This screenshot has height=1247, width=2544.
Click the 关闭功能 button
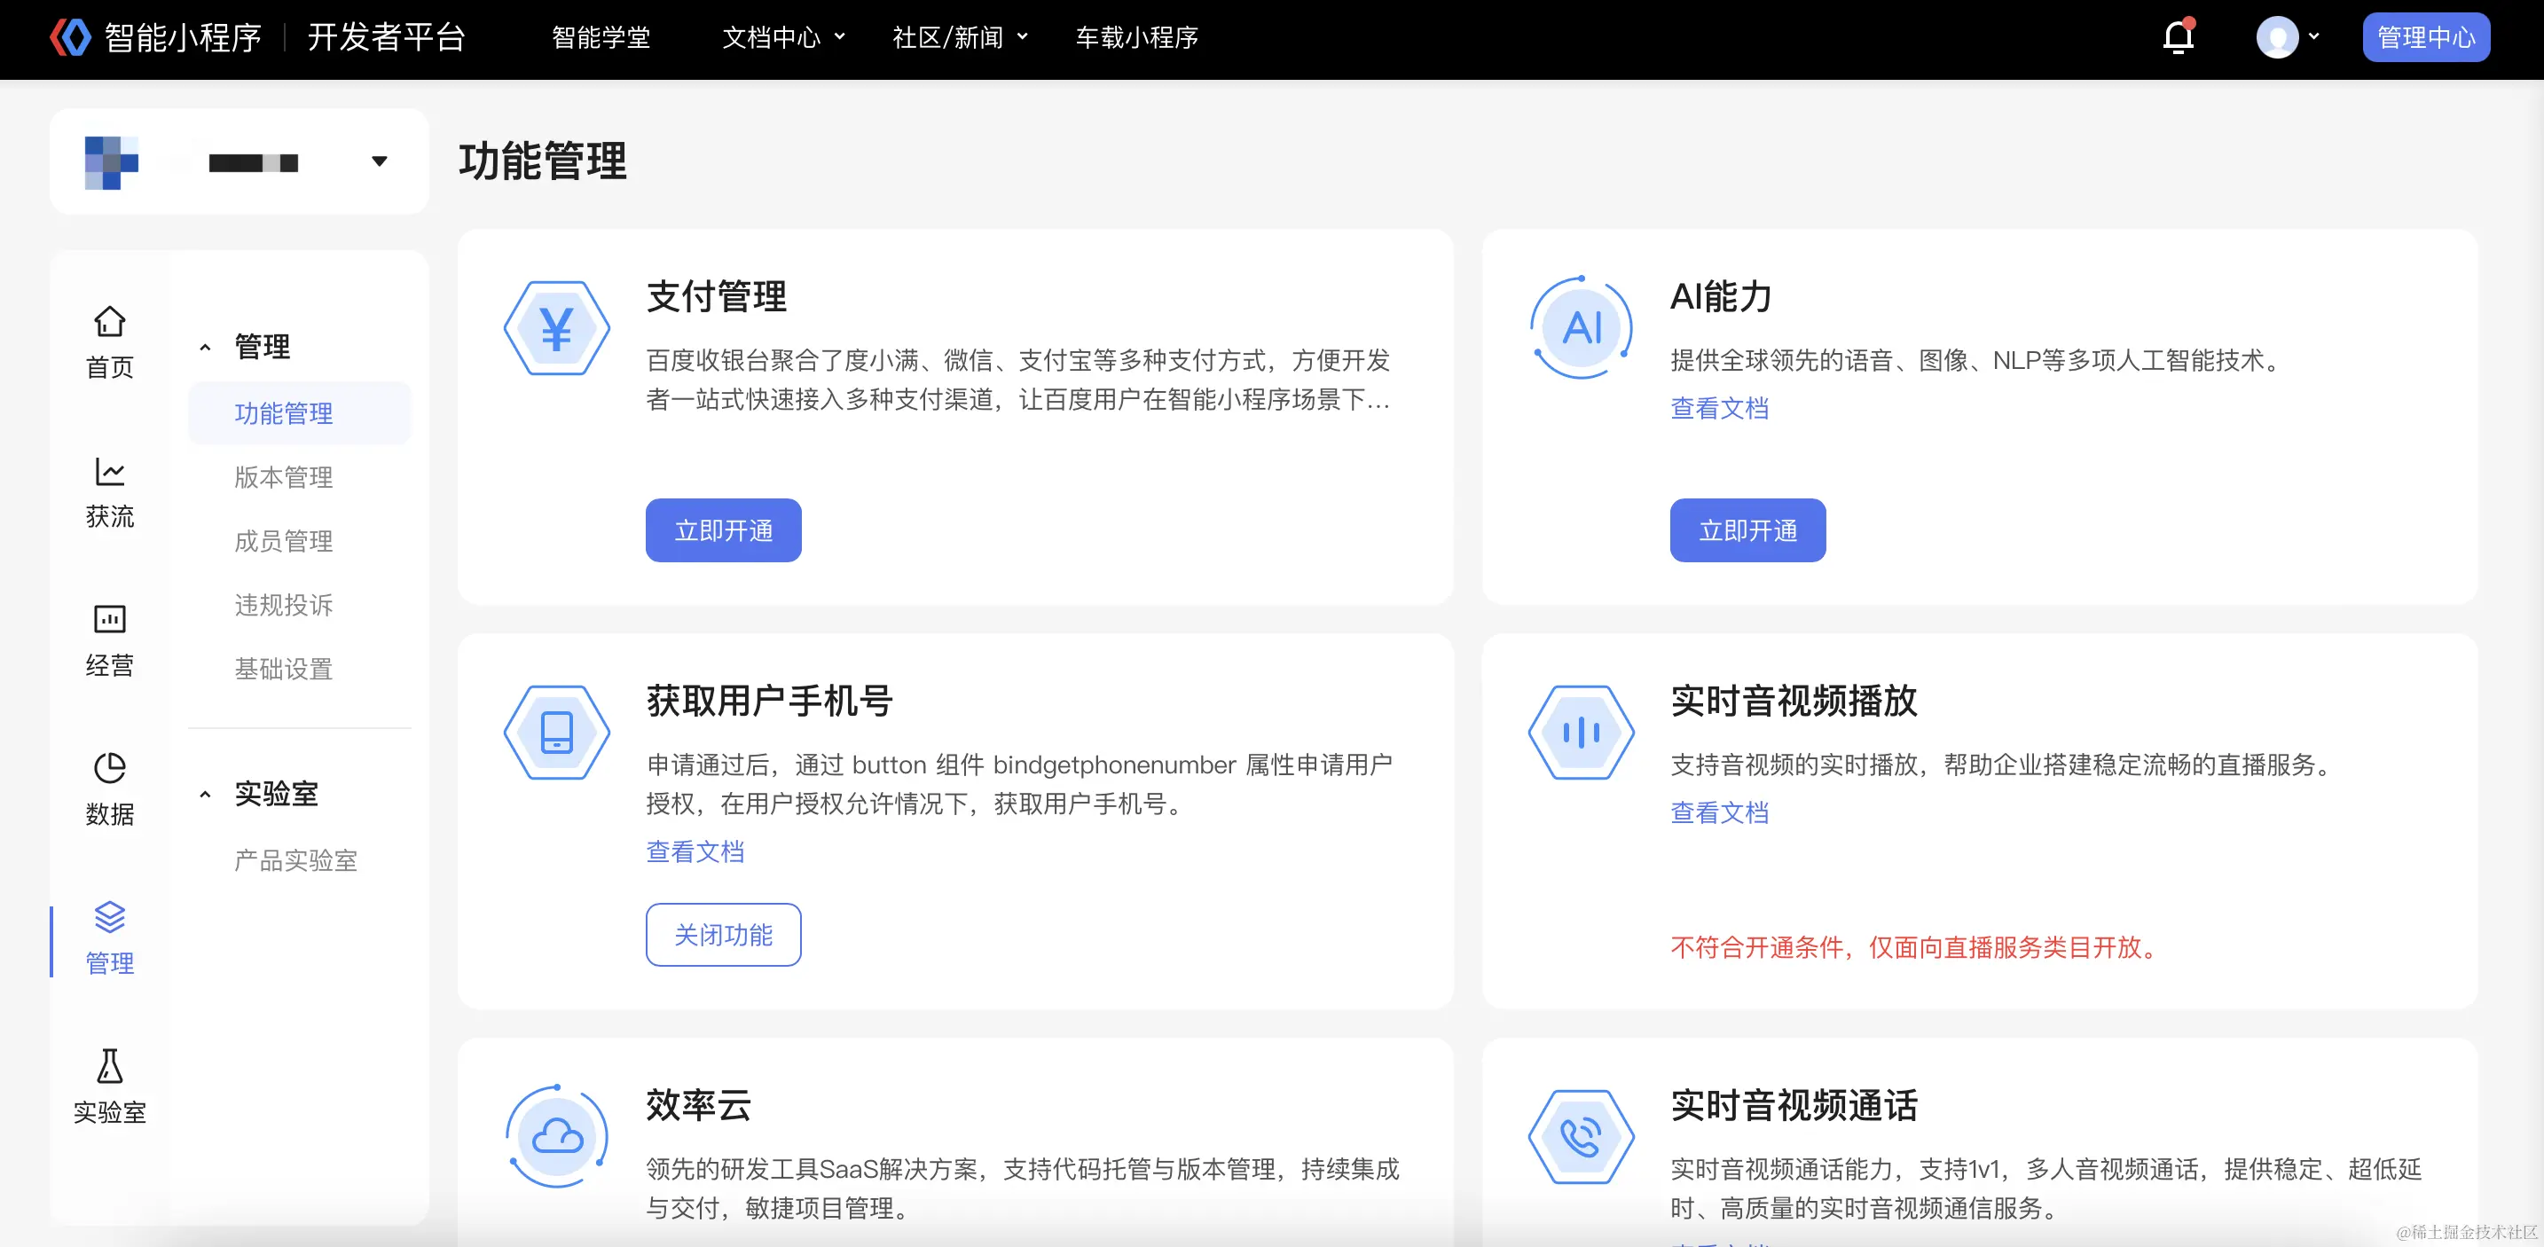(723, 934)
